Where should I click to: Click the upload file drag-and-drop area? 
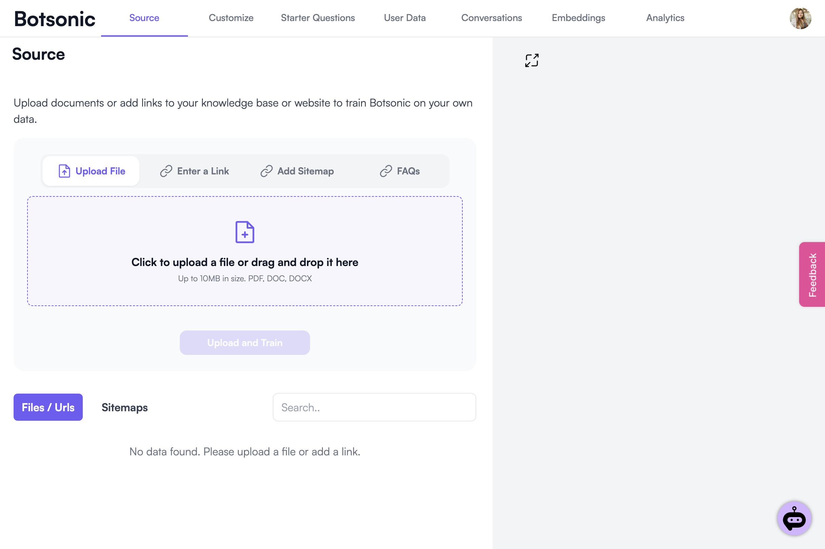pos(244,251)
